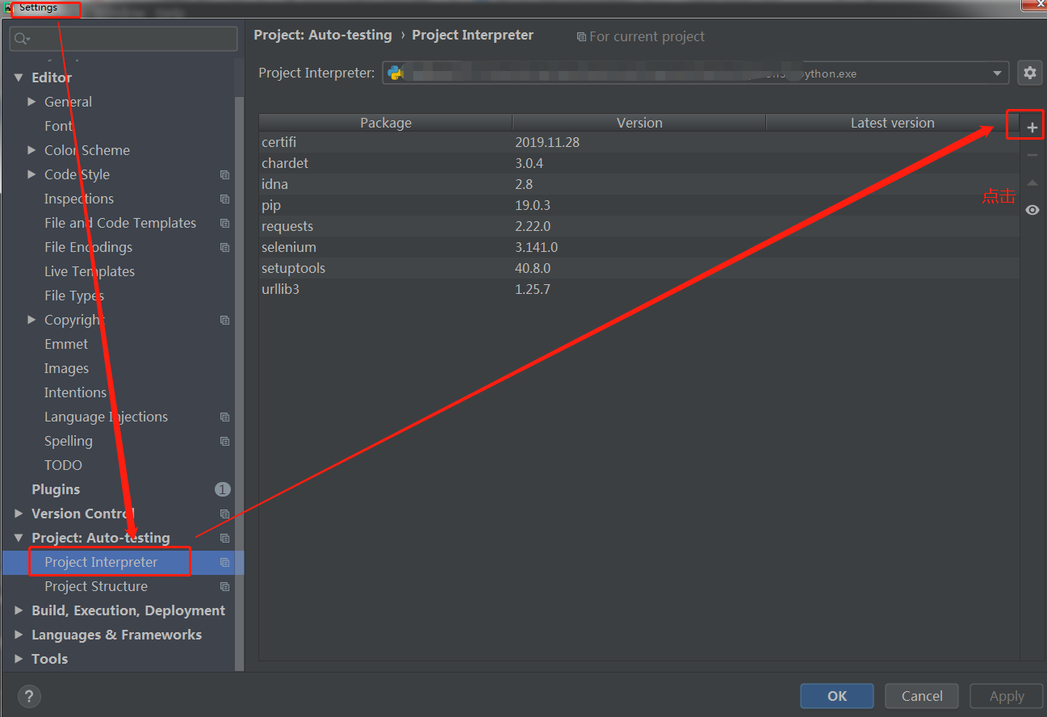Screen dimensions: 1047x717
Task: Expand Languages & Frameworks section
Action: [19, 635]
